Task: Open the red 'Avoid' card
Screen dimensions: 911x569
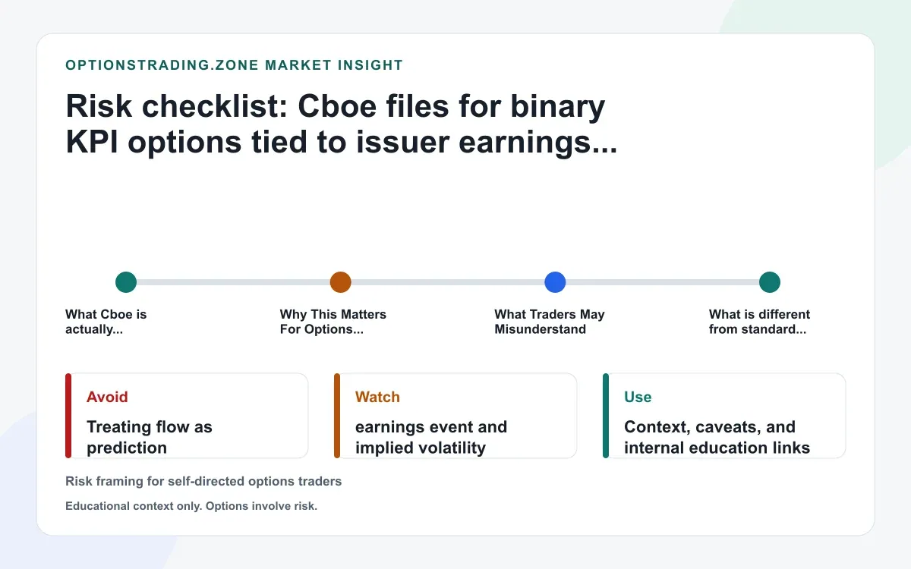Action: 187,416
